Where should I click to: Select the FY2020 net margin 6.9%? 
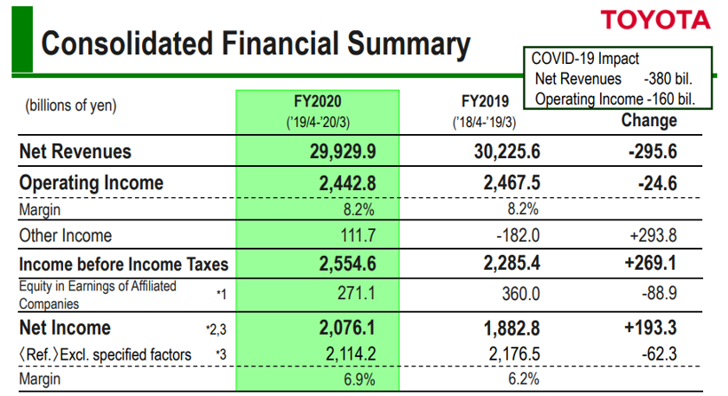360,380
